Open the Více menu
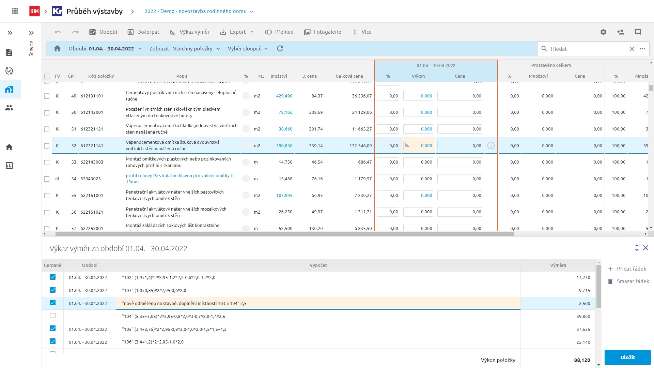Image resolution: width=654 pixels, height=368 pixels. click(x=362, y=32)
